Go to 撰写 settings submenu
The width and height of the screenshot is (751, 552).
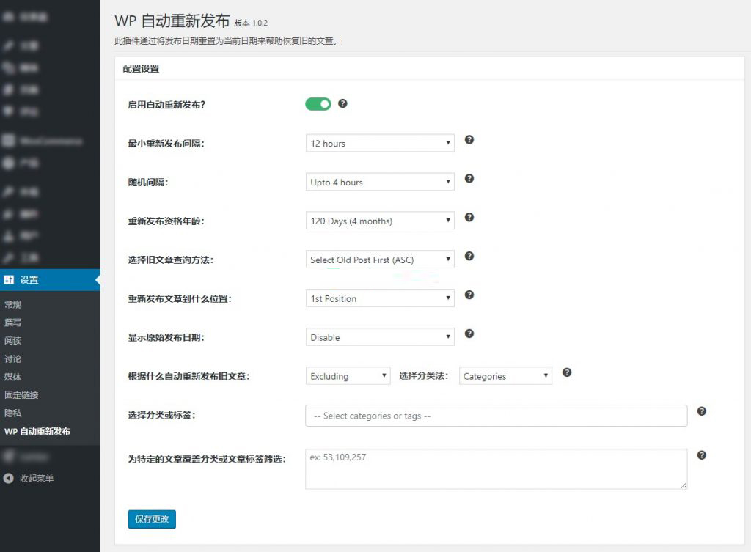[13, 323]
